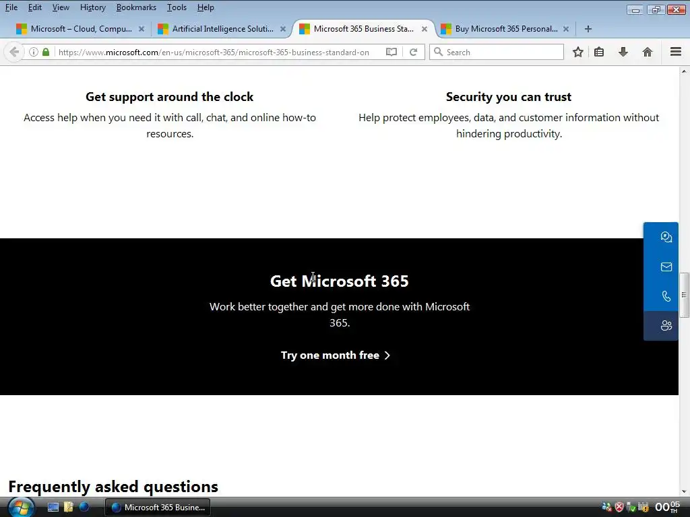690x517 pixels.
Task: Close the Microsoft 365 Business Standard tab
Action: pos(425,29)
